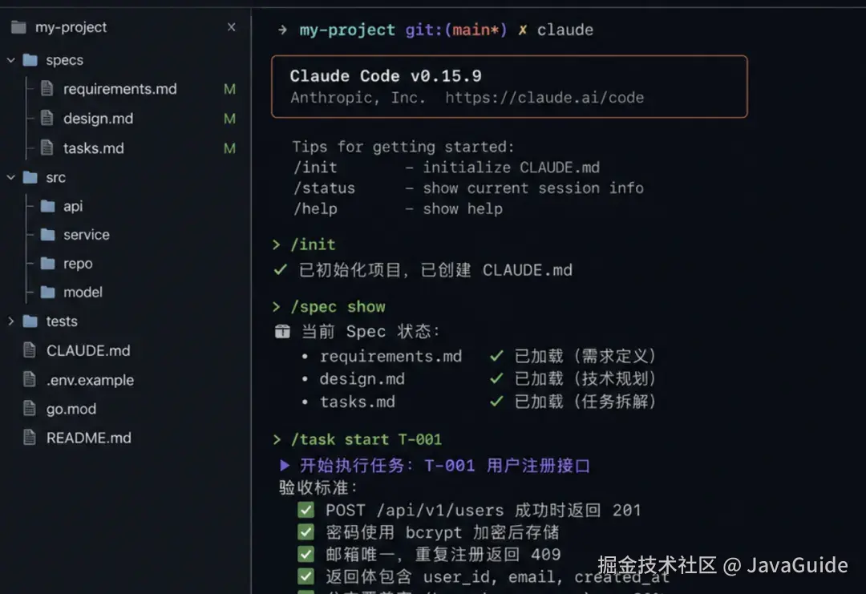Open the https://claude.ai/code link
Viewport: 866px width, 594px height.
click(544, 98)
